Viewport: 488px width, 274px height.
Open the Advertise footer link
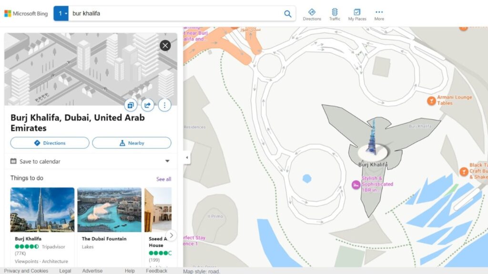[92, 271]
